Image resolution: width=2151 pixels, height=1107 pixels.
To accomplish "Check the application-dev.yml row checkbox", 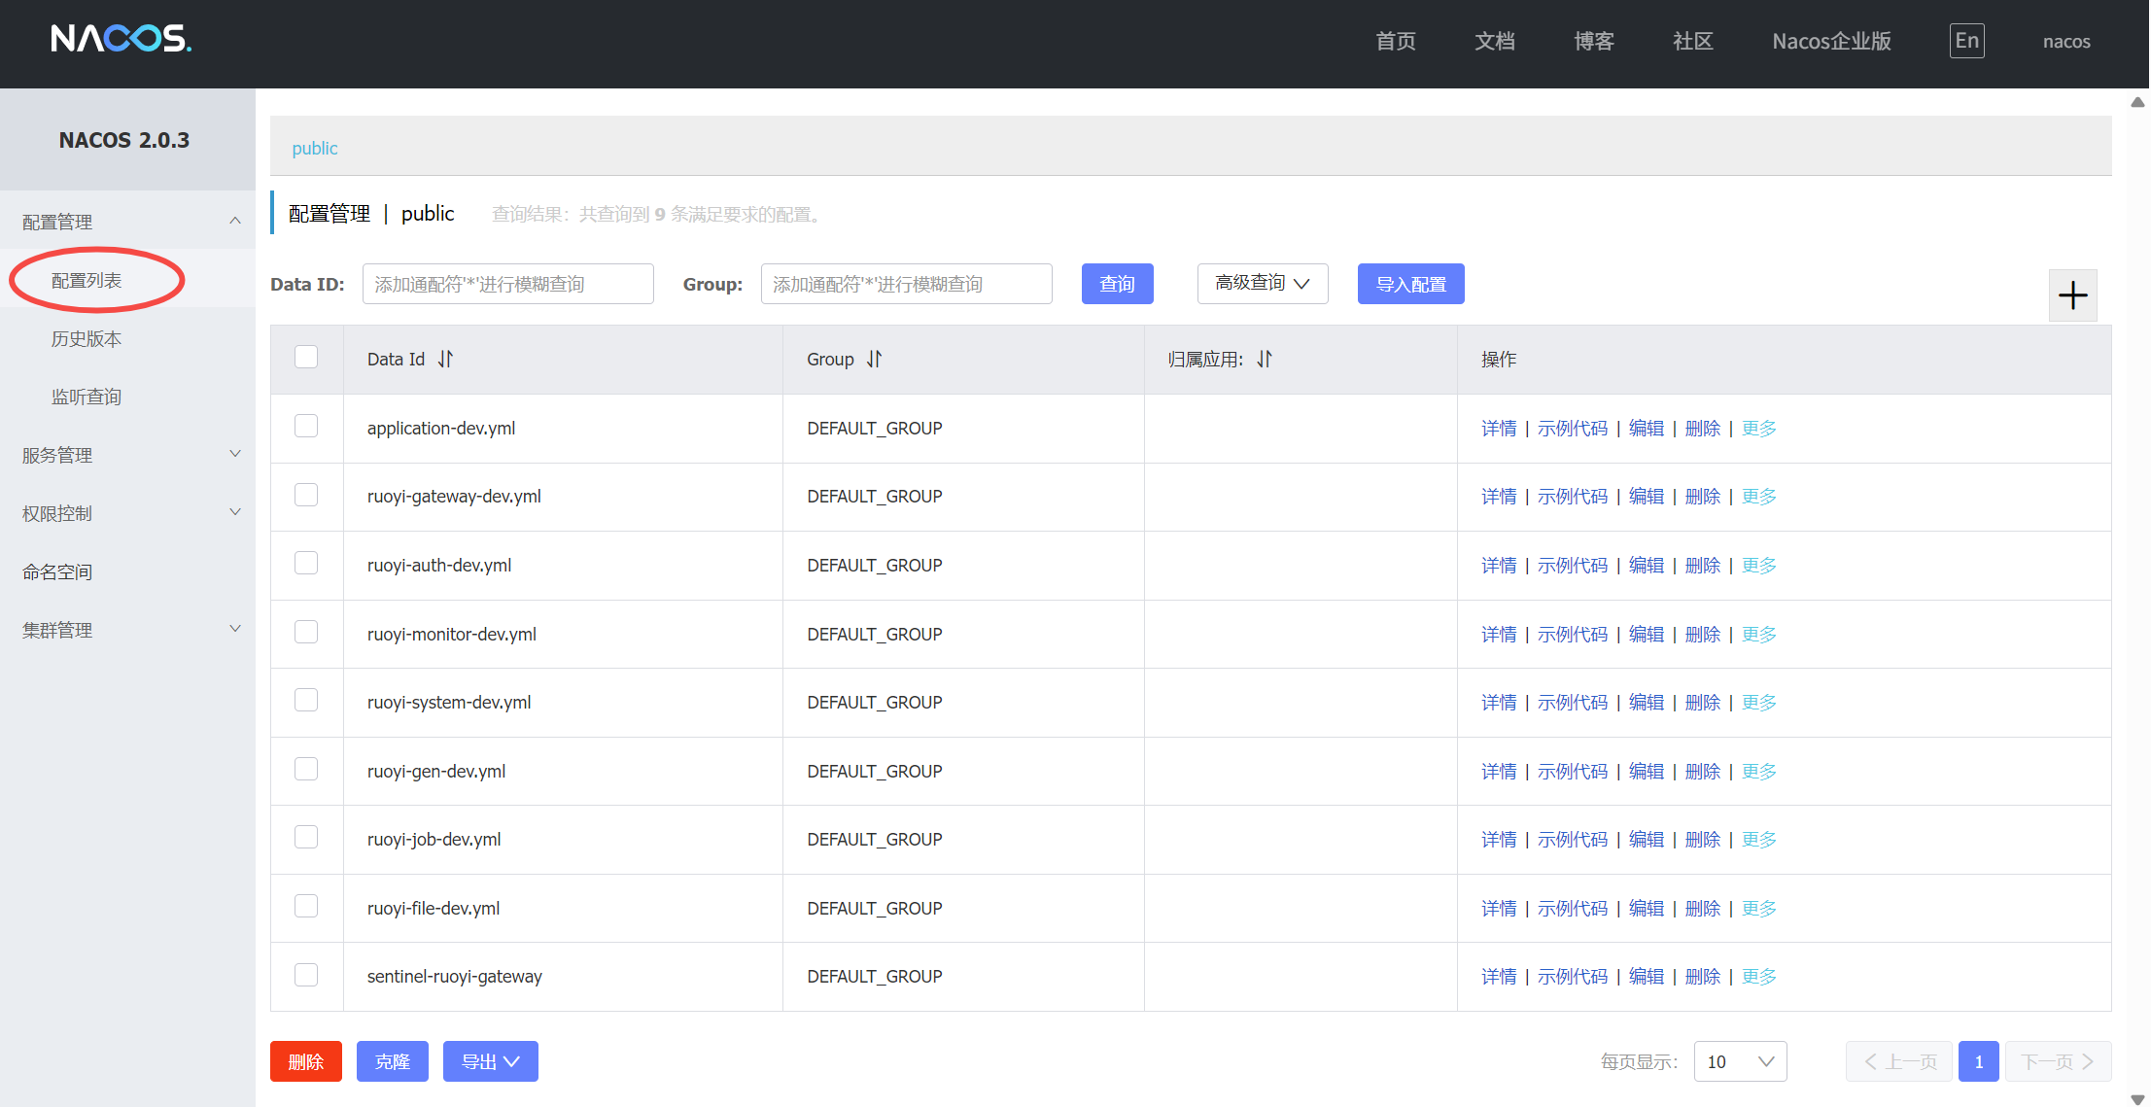I will click(x=306, y=426).
